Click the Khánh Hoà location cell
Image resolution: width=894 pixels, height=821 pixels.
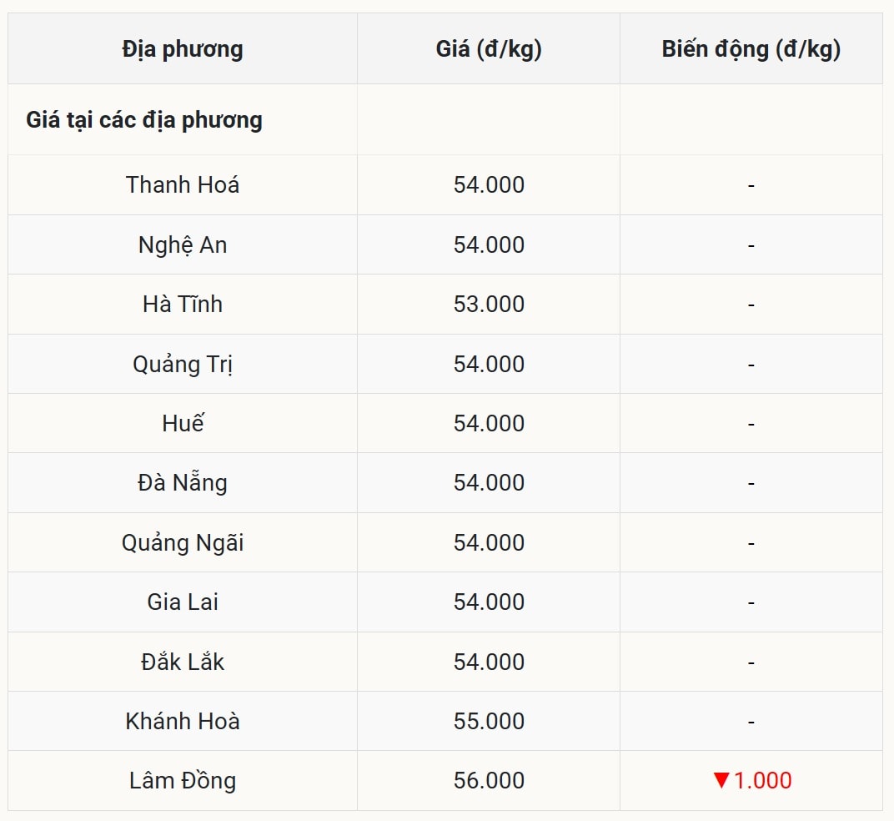(x=183, y=721)
